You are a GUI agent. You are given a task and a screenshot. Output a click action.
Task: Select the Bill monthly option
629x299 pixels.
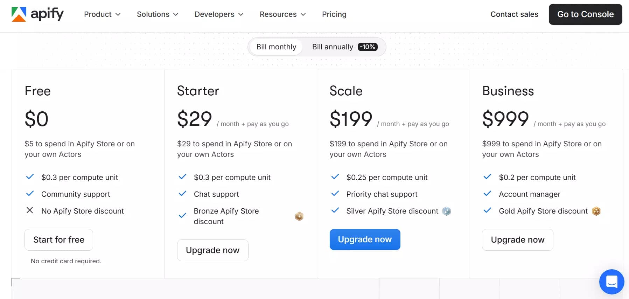[276, 47]
